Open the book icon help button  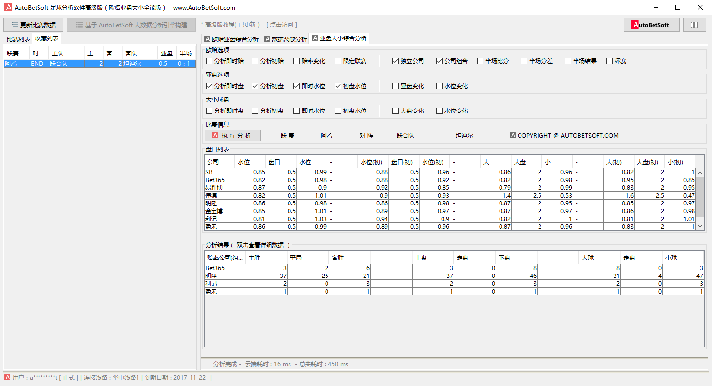(x=694, y=25)
